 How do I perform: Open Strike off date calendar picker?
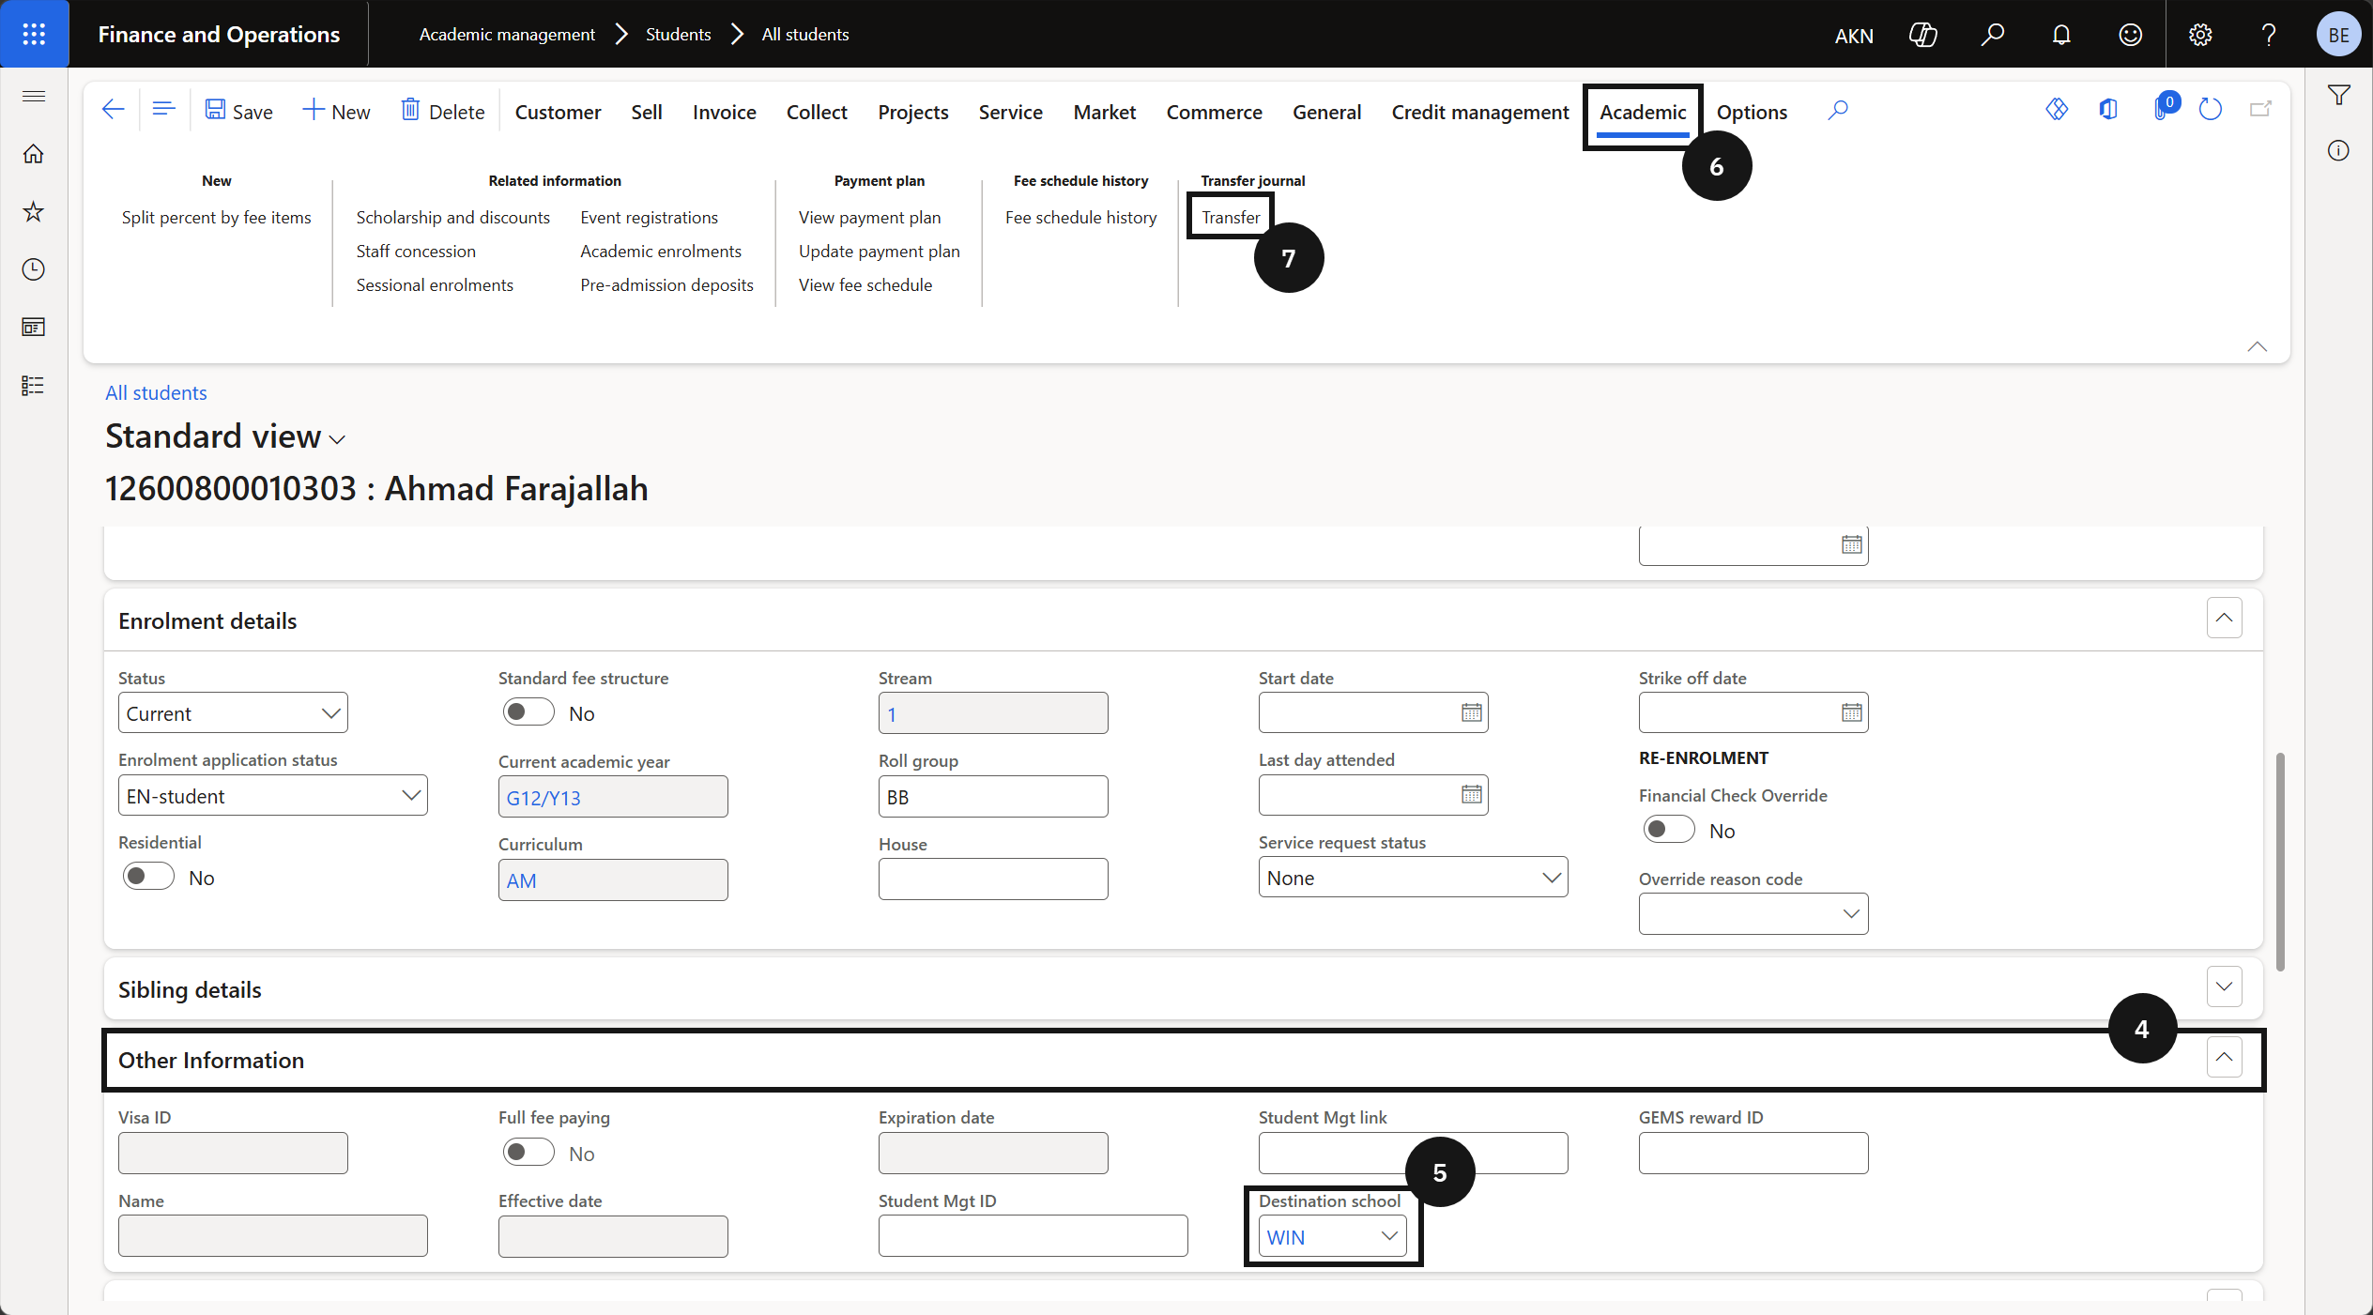click(x=1851, y=712)
